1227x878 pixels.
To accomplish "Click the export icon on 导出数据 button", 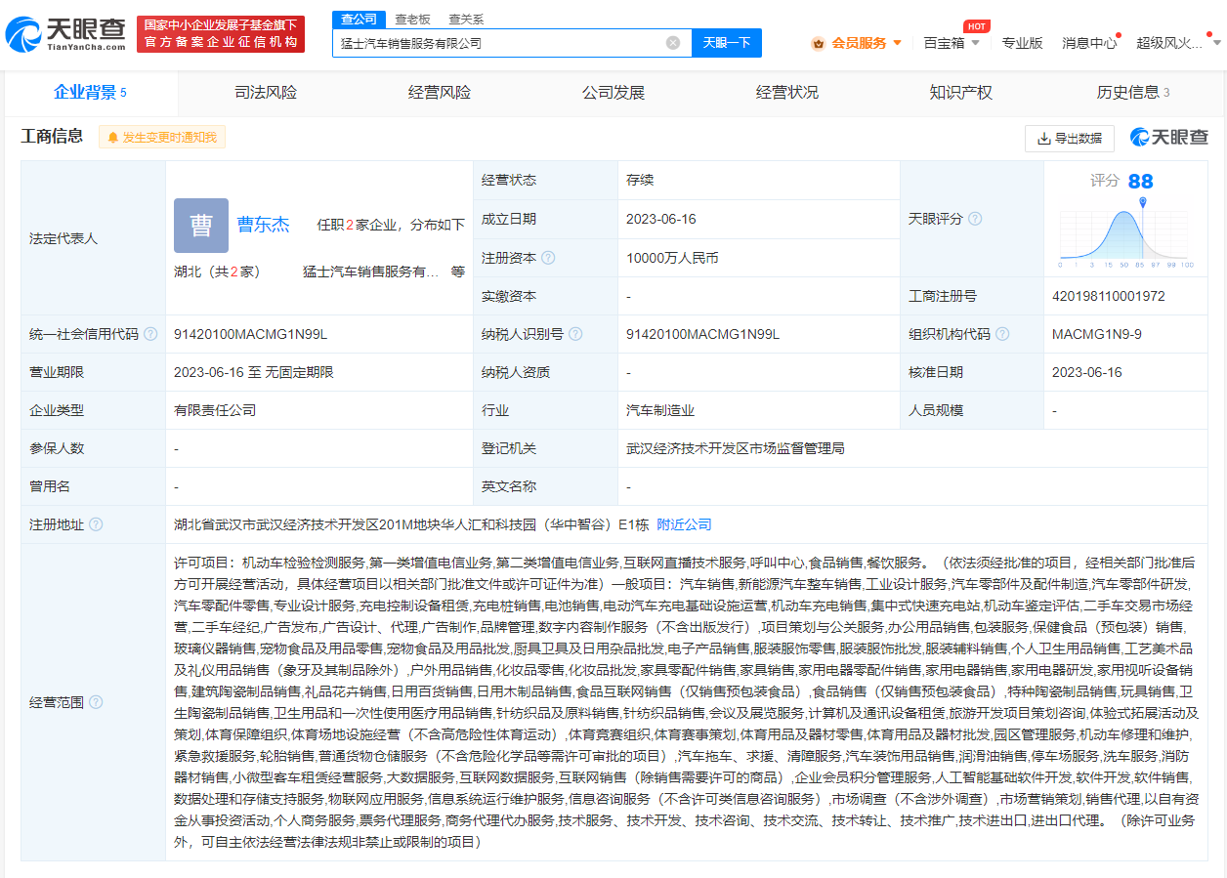I will tap(1043, 139).
